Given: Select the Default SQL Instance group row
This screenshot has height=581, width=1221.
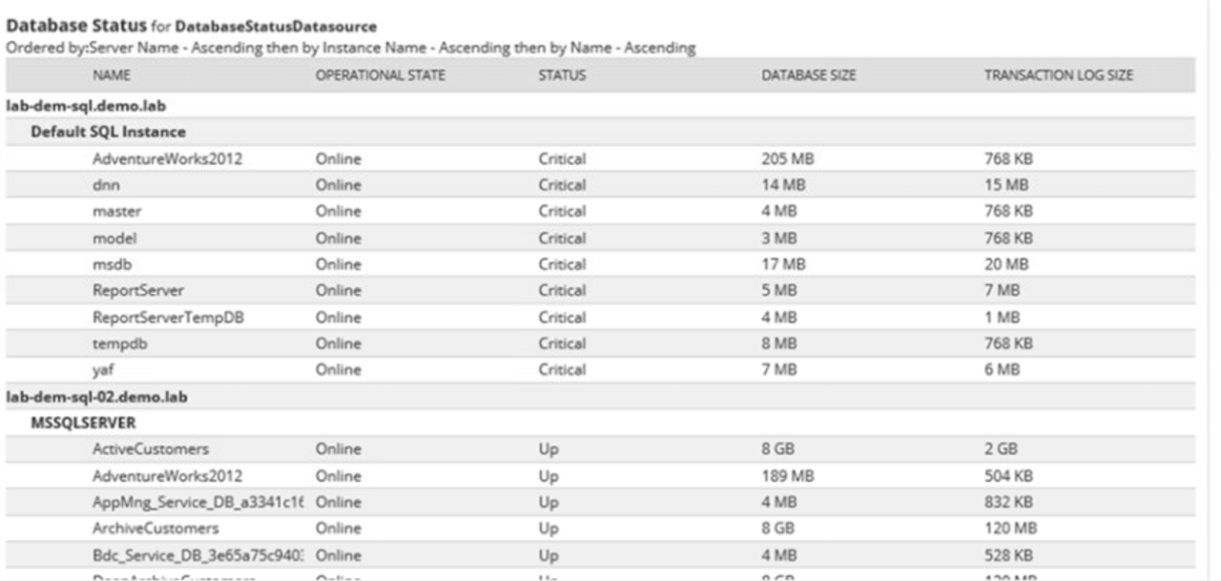Looking at the screenshot, I should (601, 132).
